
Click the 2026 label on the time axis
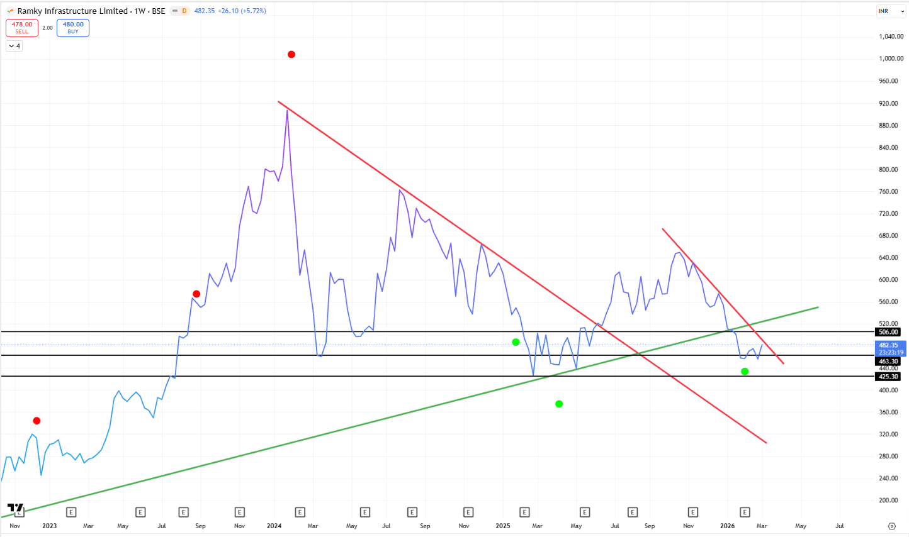click(727, 526)
